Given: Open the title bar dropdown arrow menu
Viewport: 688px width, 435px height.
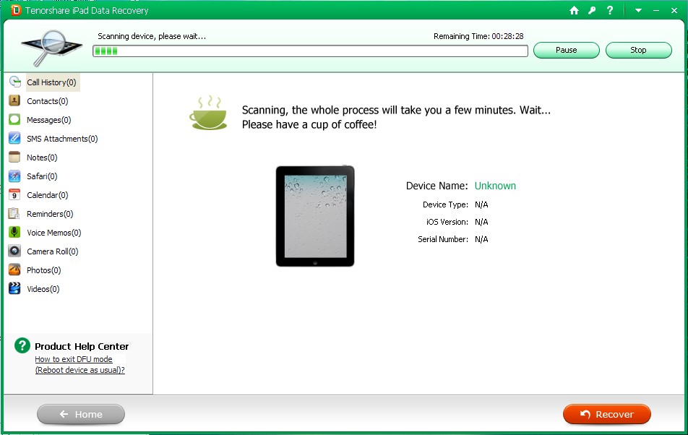Looking at the screenshot, I should [x=638, y=11].
